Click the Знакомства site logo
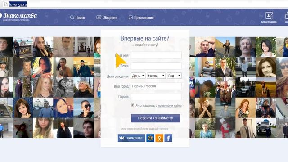 [x=20, y=15]
